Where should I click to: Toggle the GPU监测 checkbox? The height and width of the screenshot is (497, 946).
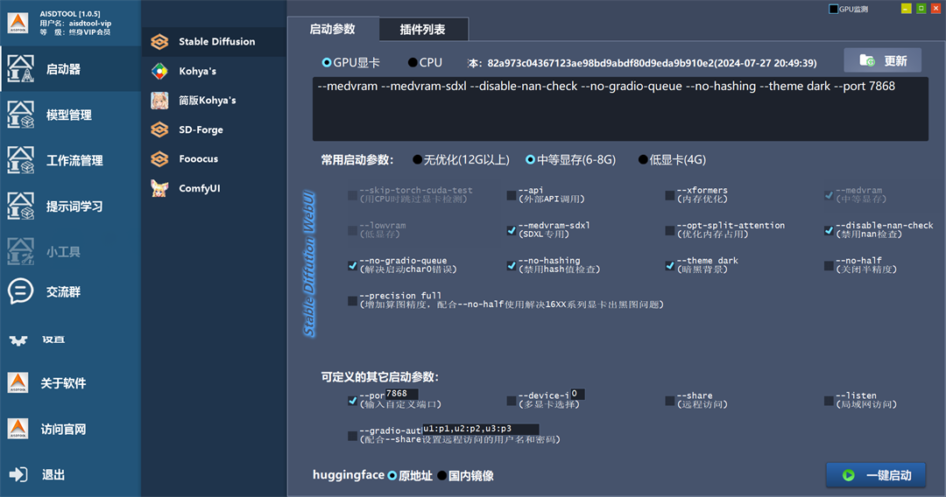[833, 9]
